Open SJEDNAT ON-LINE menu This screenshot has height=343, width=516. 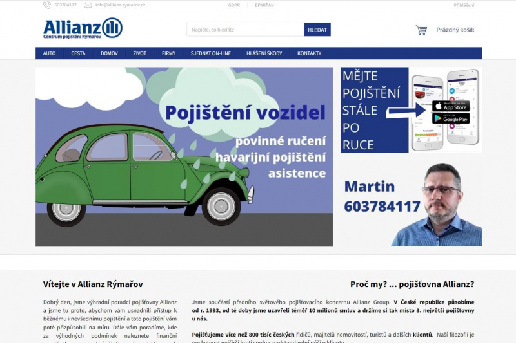(211, 53)
